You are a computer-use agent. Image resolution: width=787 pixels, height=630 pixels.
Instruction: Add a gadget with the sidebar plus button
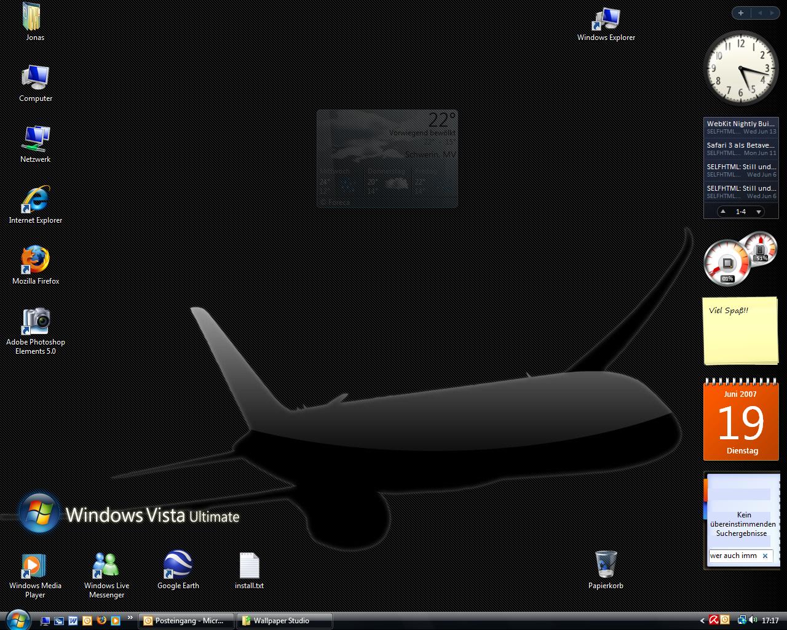coord(741,13)
